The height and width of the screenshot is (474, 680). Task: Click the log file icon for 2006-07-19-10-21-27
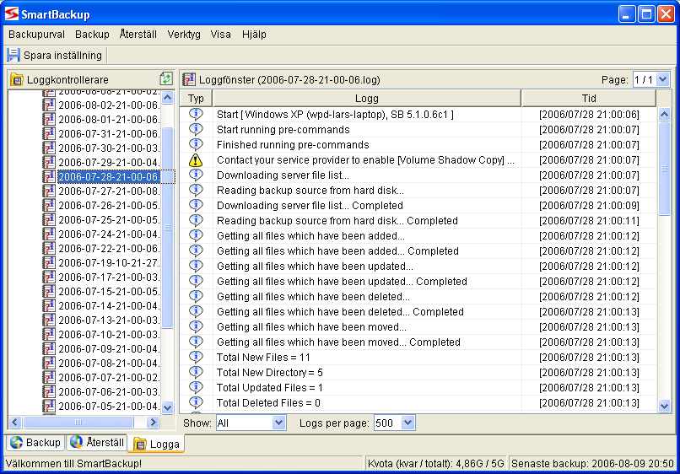[49, 262]
